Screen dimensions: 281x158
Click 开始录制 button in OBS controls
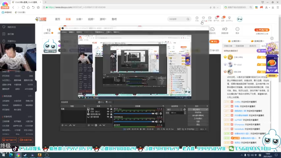tap(198, 112)
